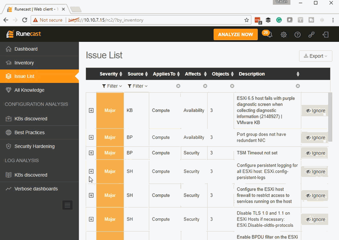Open the Severity Filter dropdown
Image resolution: width=339 pixels, height=240 pixels.
pos(112,86)
